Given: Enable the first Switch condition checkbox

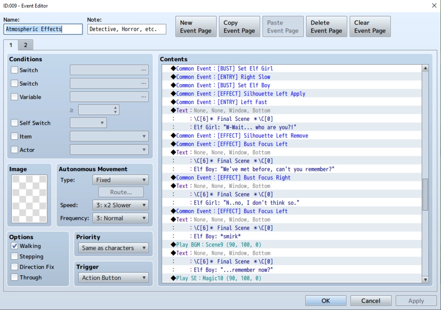Looking at the screenshot, I should pyautogui.click(x=14, y=70).
